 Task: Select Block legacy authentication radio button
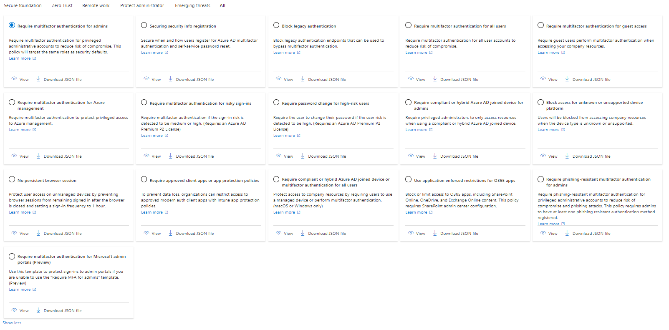click(x=276, y=25)
